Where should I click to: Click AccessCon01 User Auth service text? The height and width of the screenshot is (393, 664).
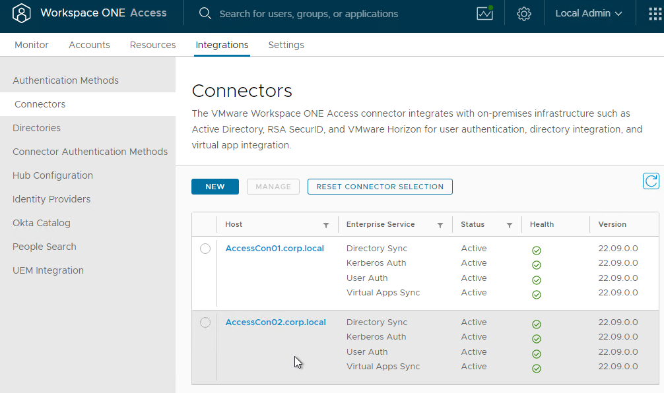point(367,278)
